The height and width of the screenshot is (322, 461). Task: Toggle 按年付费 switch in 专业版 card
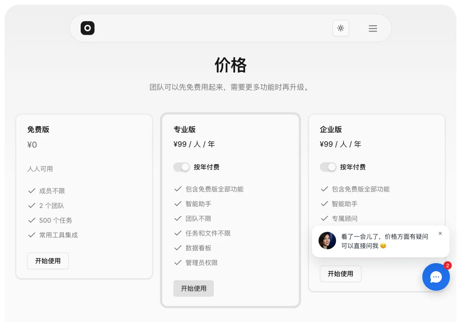[182, 167]
